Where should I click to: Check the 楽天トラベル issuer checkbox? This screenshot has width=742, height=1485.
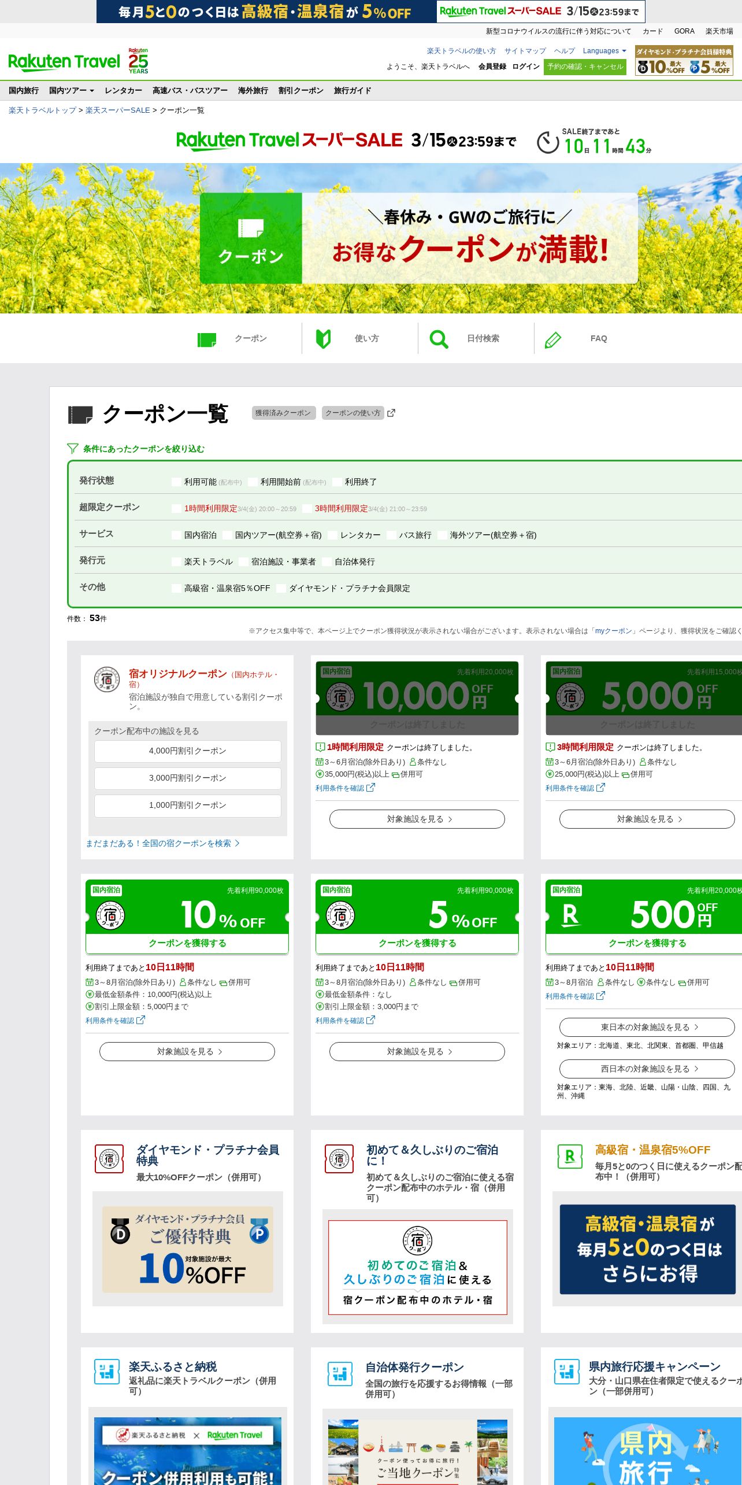pos(176,562)
